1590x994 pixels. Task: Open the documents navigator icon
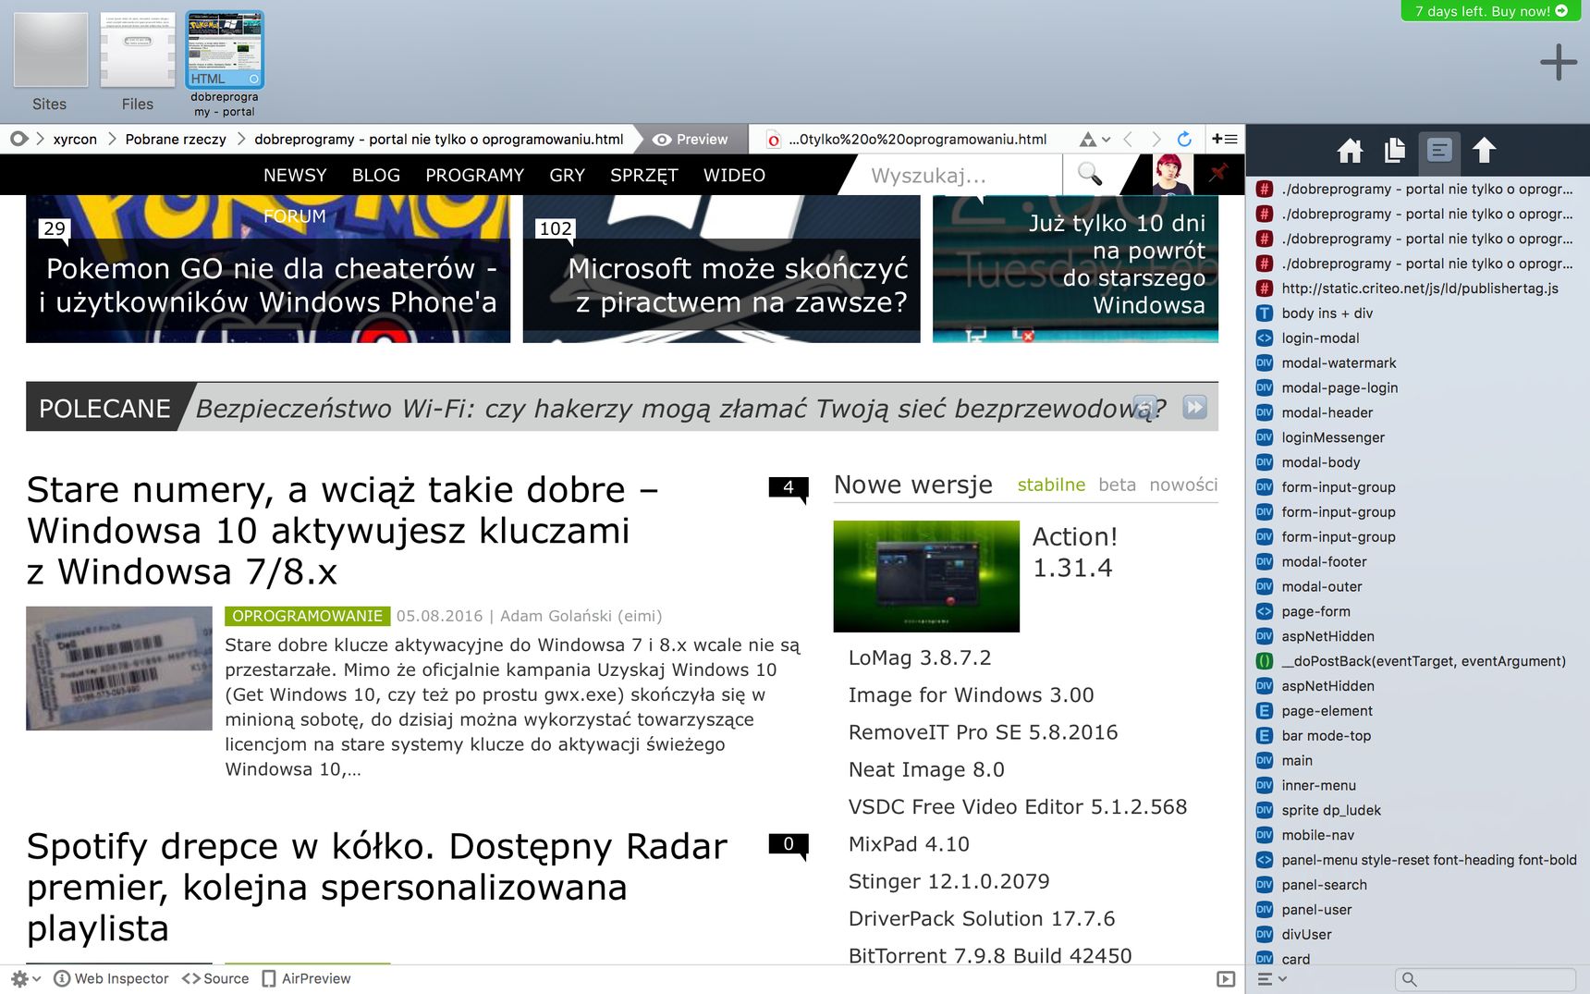1395,150
